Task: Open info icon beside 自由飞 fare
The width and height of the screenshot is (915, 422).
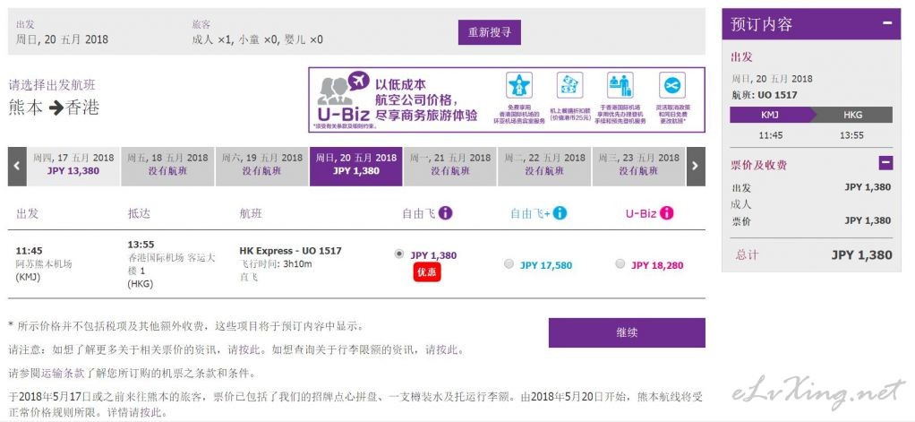Action: [x=445, y=213]
